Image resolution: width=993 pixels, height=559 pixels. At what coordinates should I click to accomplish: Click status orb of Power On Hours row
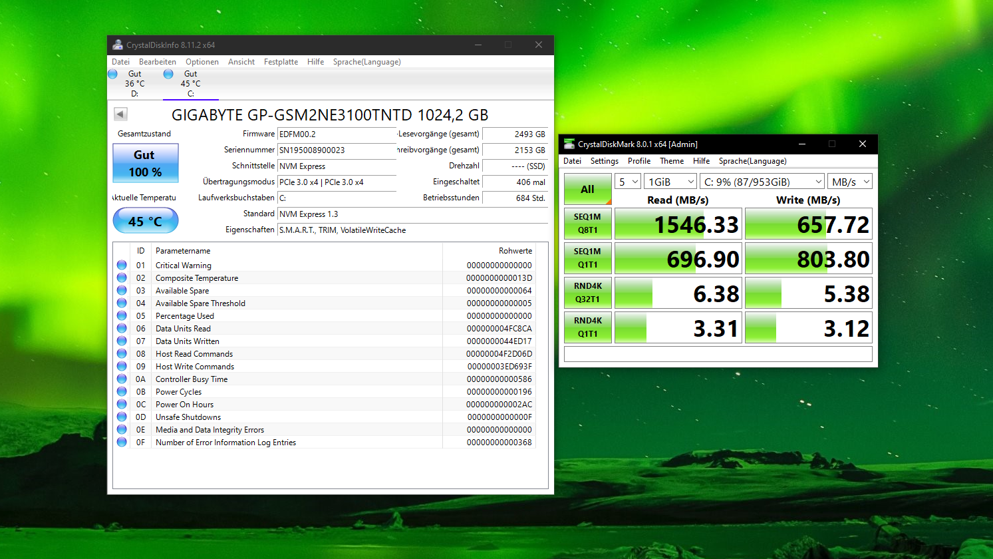point(122,404)
